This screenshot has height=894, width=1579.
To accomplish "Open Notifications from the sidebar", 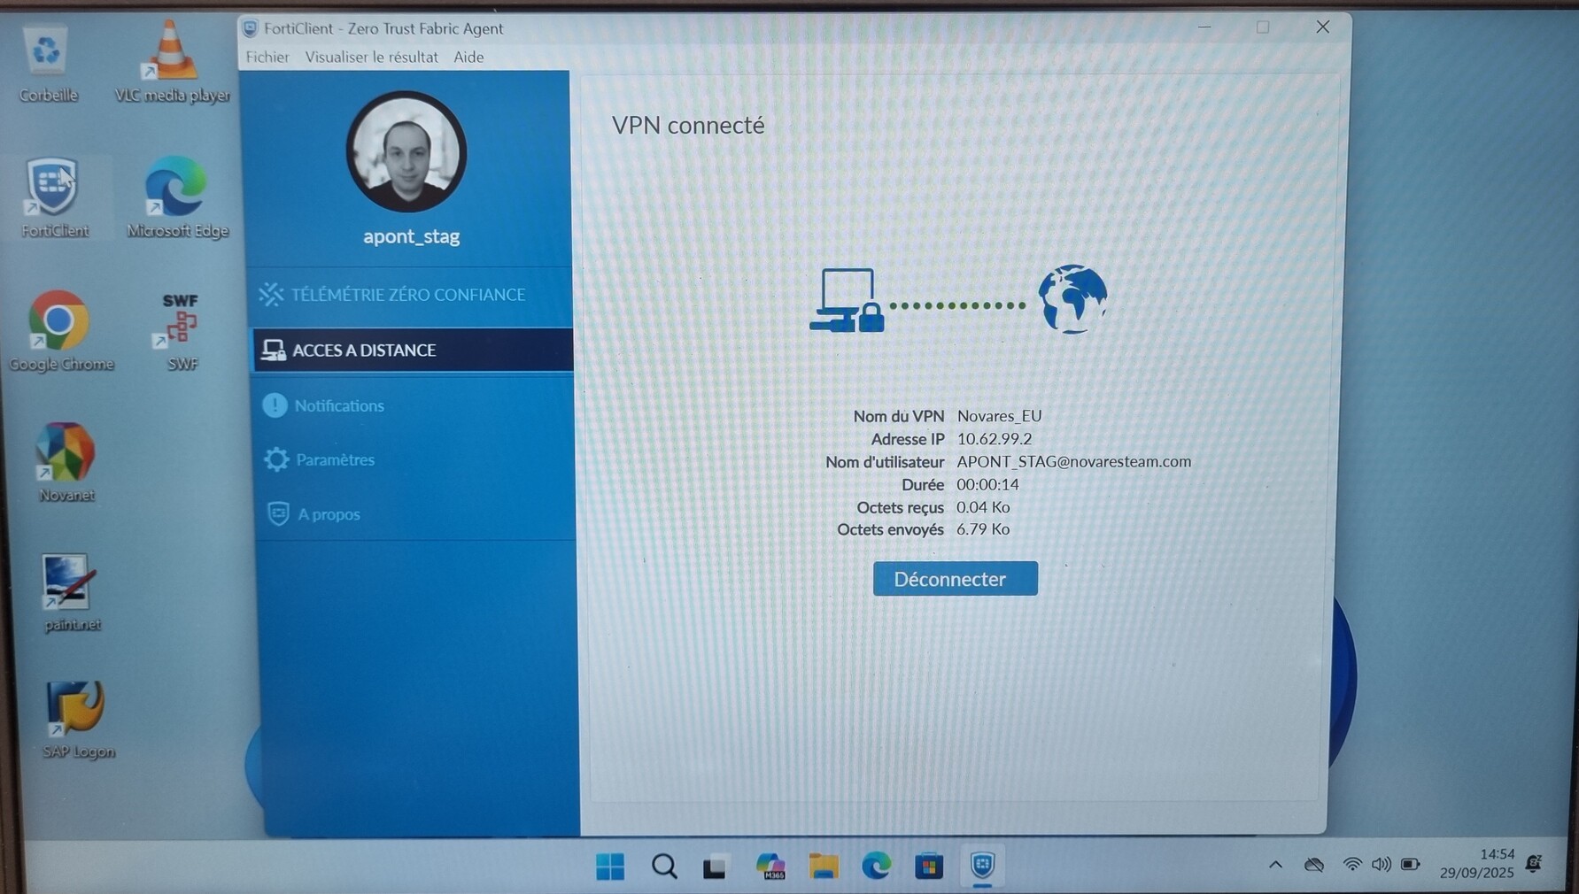I will pyautogui.click(x=338, y=405).
